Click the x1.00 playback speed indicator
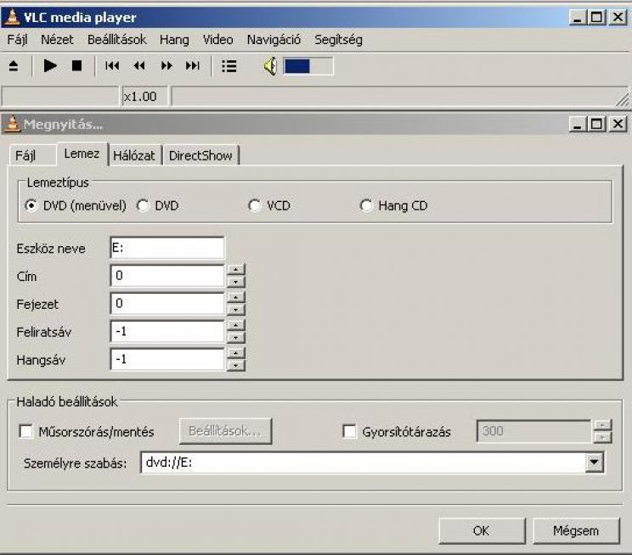 144,97
